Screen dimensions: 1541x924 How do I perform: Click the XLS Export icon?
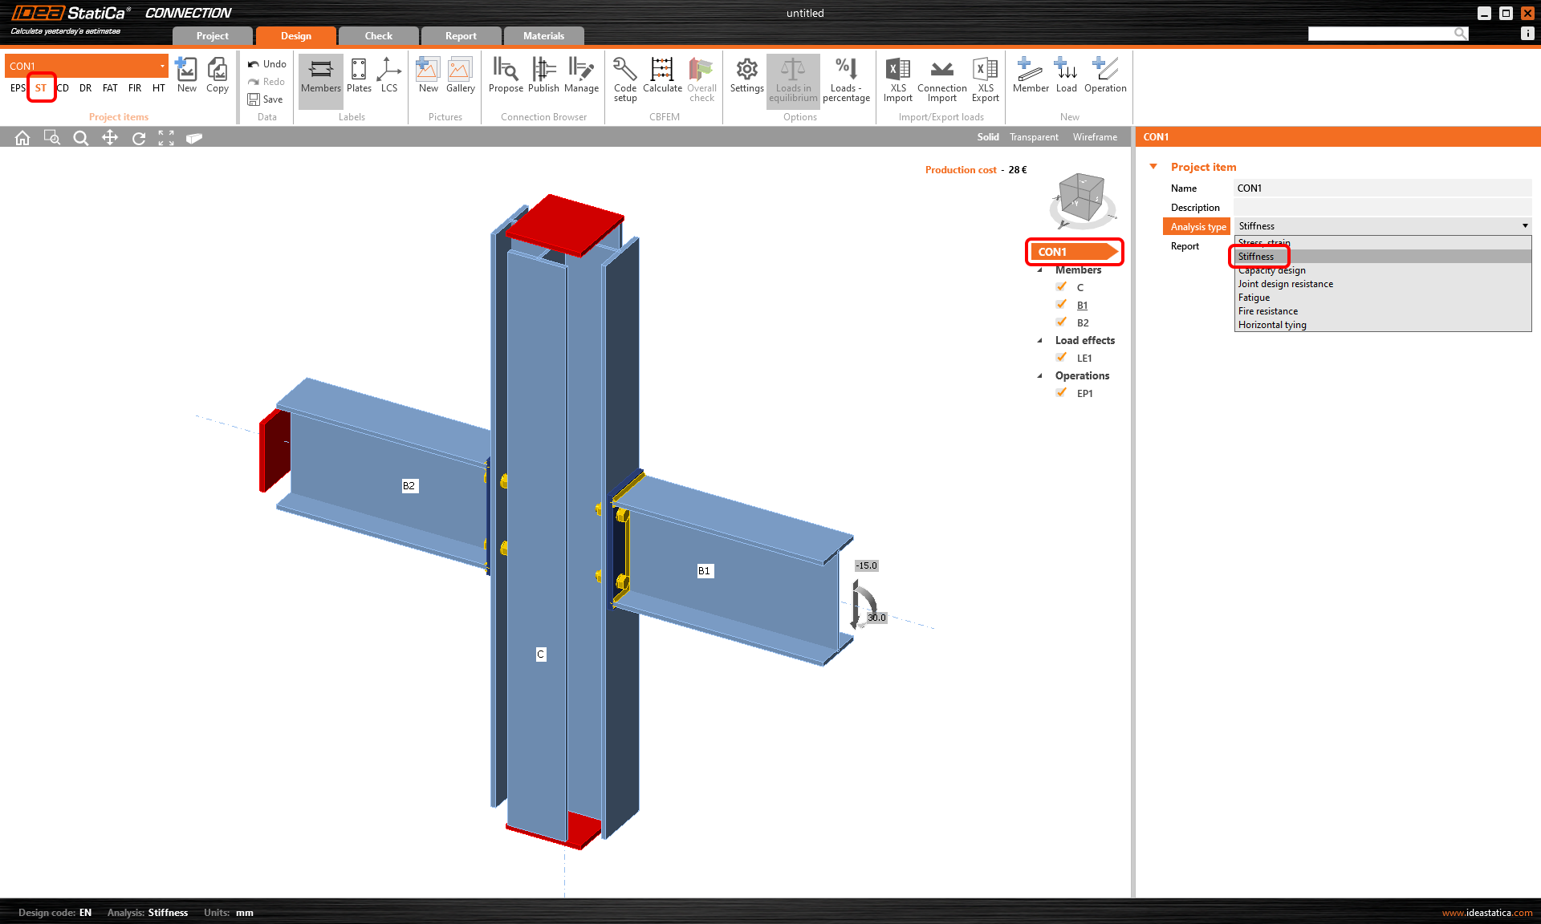pyautogui.click(x=985, y=78)
